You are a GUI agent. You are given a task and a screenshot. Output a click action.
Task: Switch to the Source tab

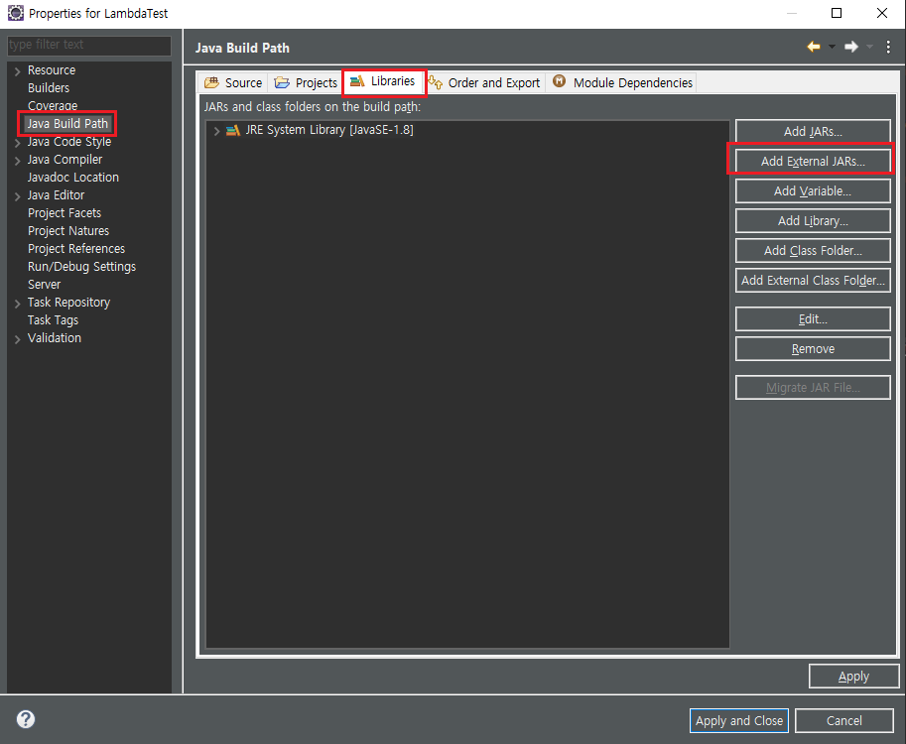233,82
